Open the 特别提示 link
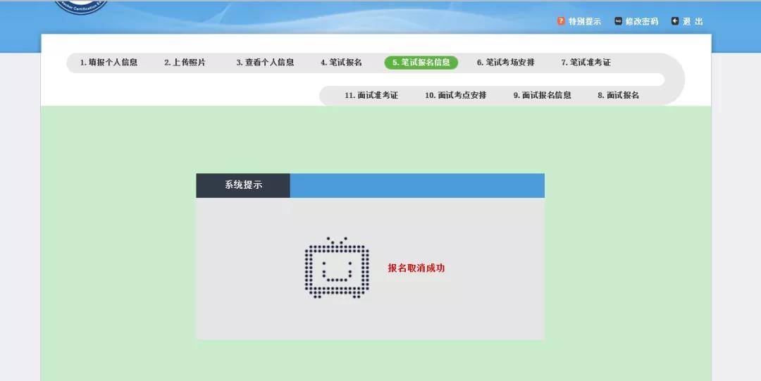The width and height of the screenshot is (761, 381). [x=584, y=21]
